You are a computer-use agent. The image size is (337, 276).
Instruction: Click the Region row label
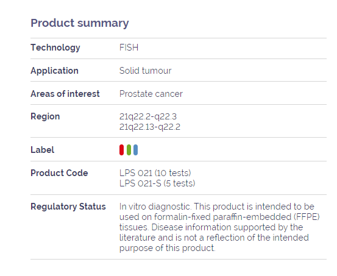coord(45,116)
